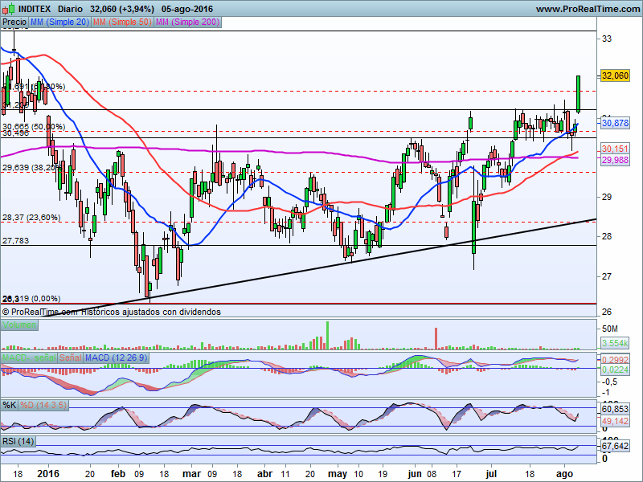643x482 pixels.
Task: Open the MM (Simple 200) legend label
Action: click(188, 22)
